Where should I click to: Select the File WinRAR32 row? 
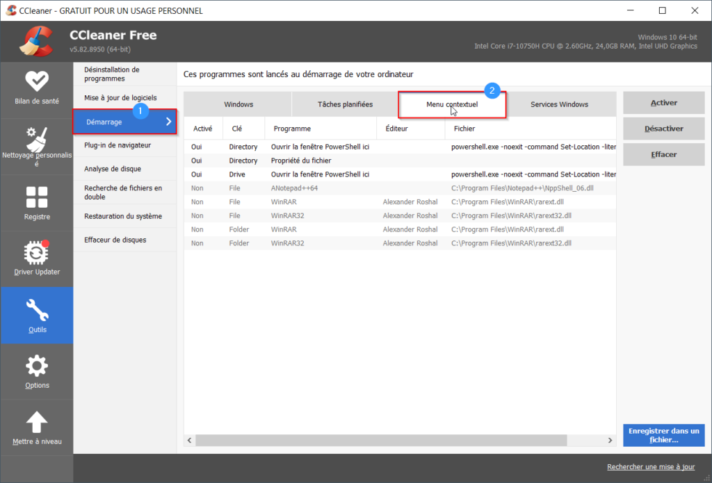[x=400, y=215]
